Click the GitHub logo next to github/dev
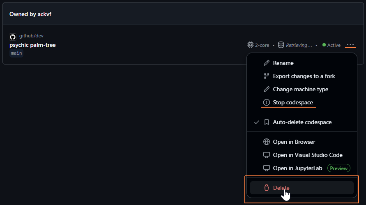Screen dimensions: 366x205 [x=13, y=37]
